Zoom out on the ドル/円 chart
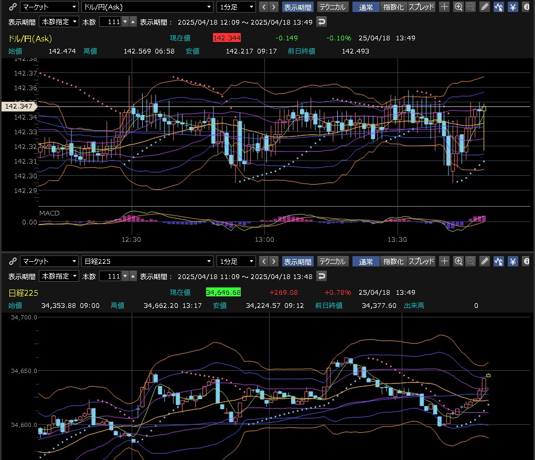The height and width of the screenshot is (460, 535). coord(470,7)
